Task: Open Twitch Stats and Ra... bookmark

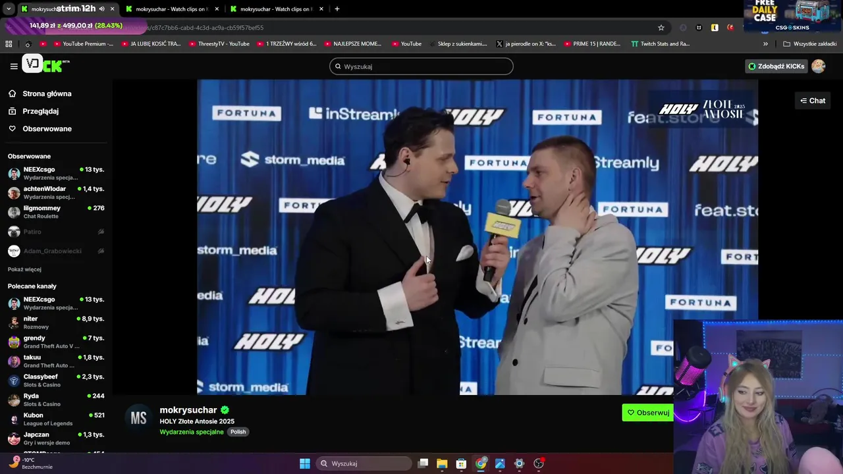Action: (x=660, y=44)
